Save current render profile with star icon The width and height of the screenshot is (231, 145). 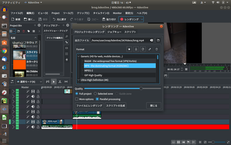tap(129, 49)
